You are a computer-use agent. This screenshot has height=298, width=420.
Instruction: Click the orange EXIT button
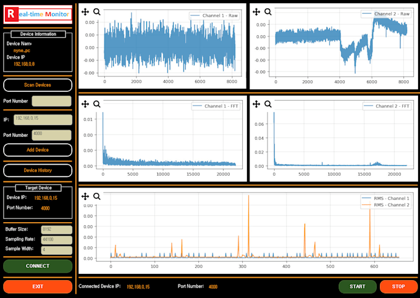tap(38, 286)
